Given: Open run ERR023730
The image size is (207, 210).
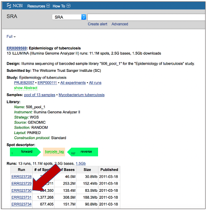Looking at the screenshot, I should (x=21, y=190).
